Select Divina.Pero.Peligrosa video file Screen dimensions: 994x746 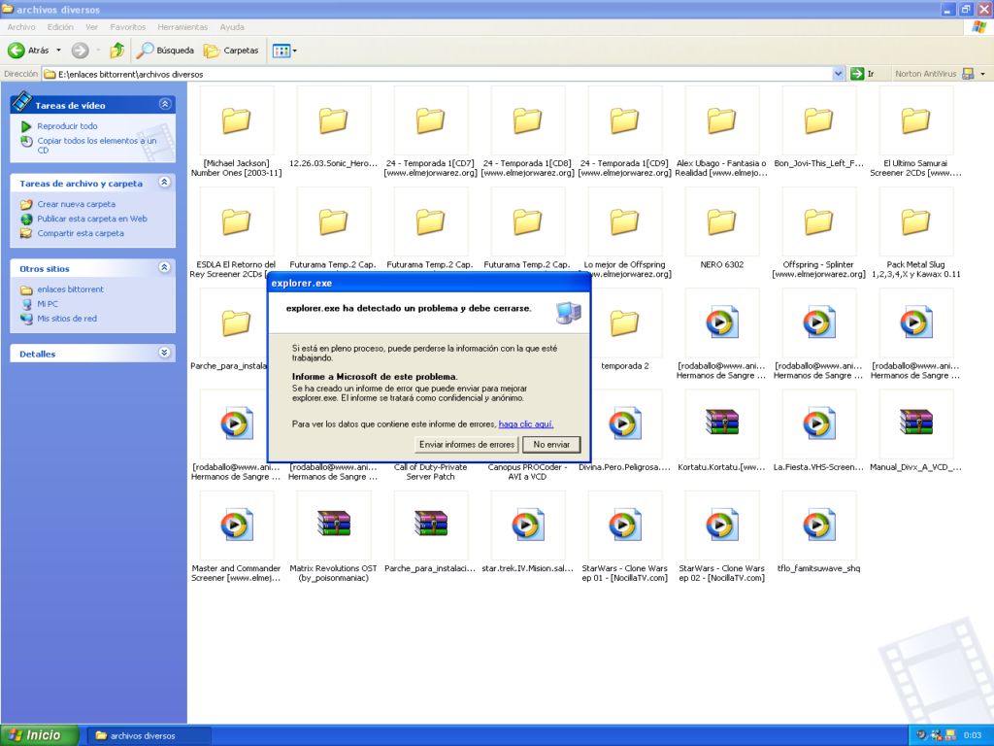coord(624,431)
